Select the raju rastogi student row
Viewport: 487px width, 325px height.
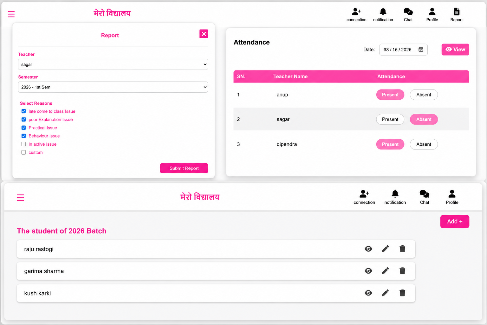[216, 249]
